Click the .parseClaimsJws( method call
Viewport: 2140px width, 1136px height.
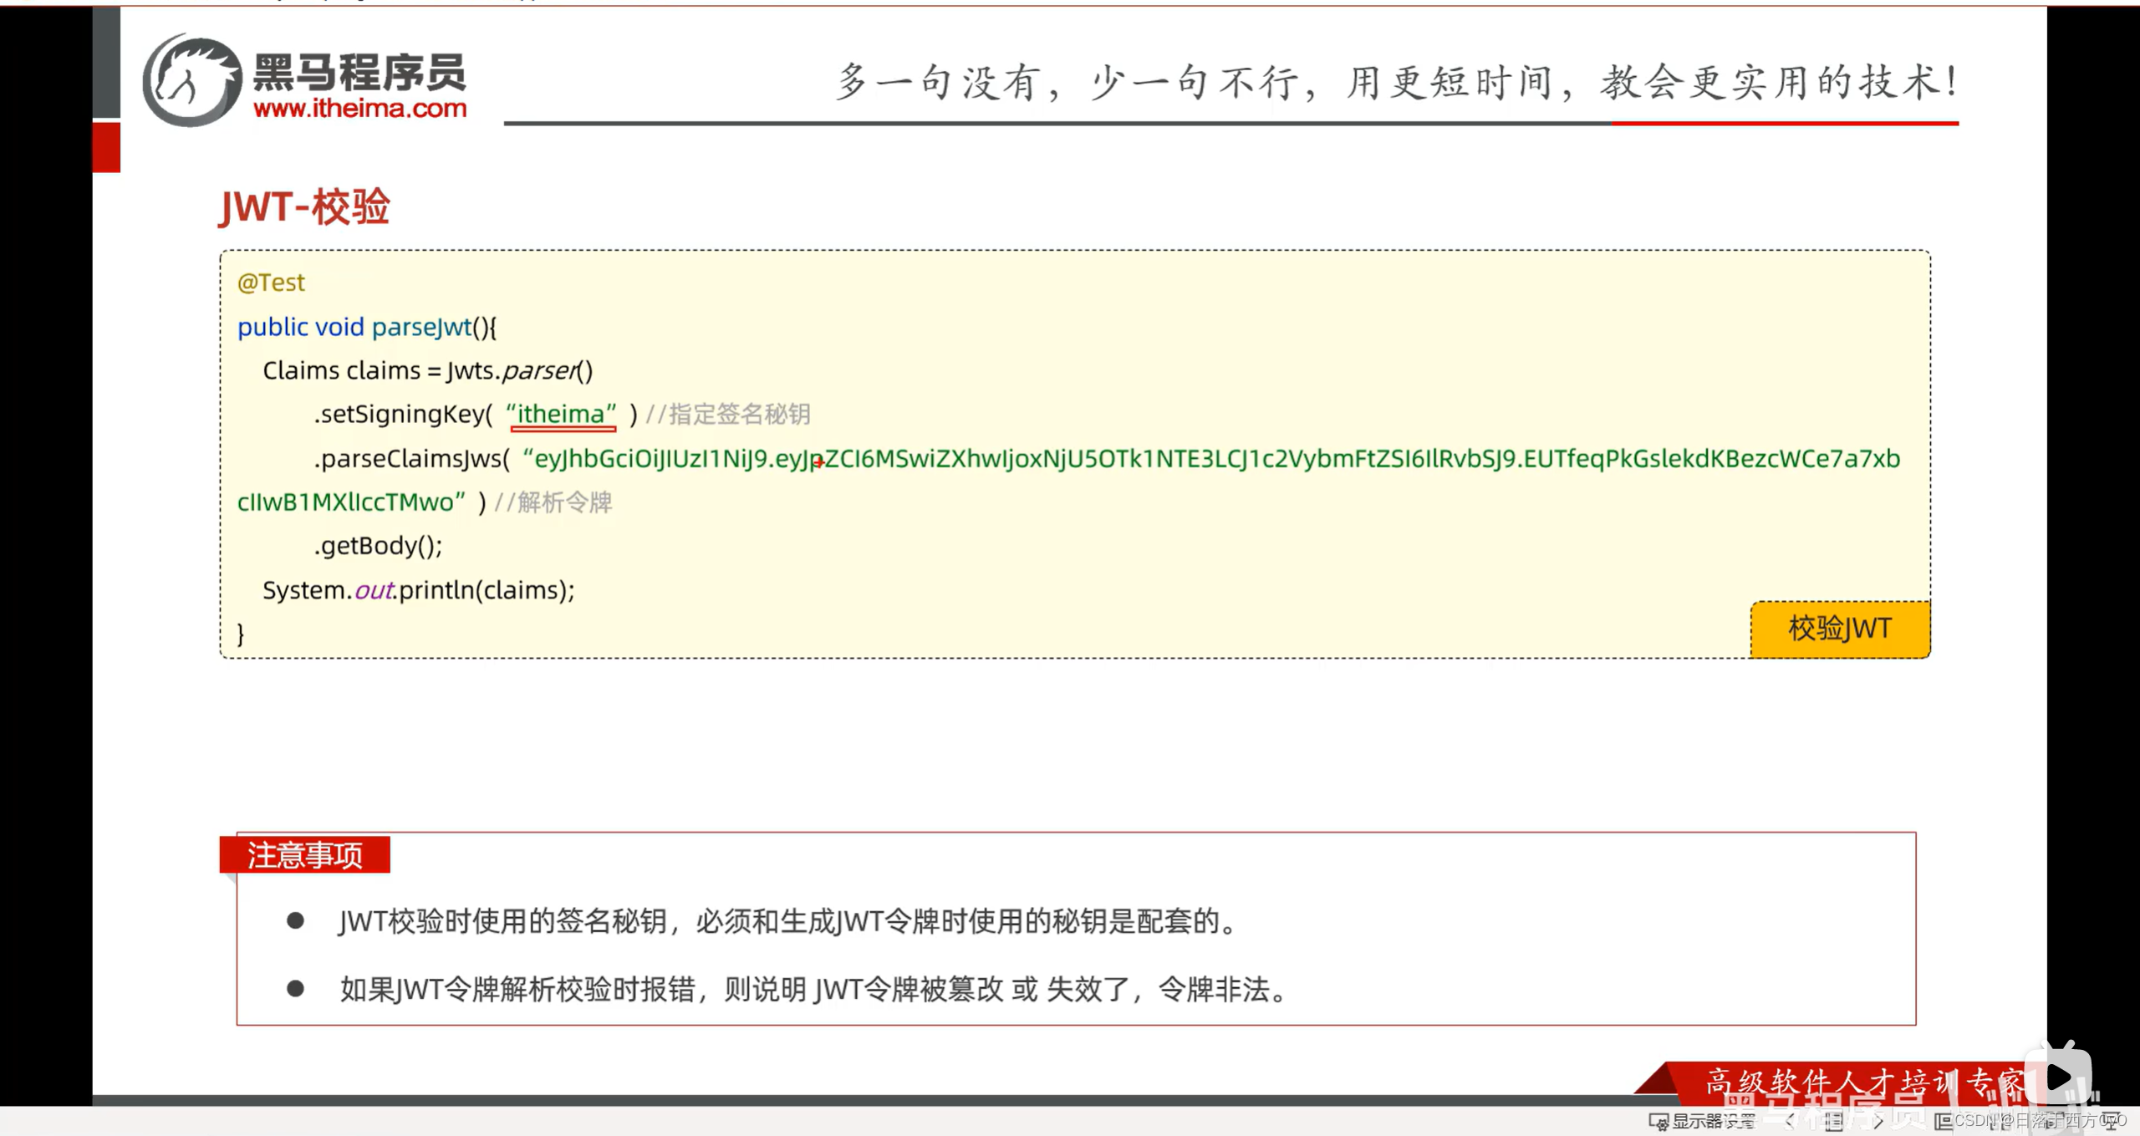(x=411, y=458)
